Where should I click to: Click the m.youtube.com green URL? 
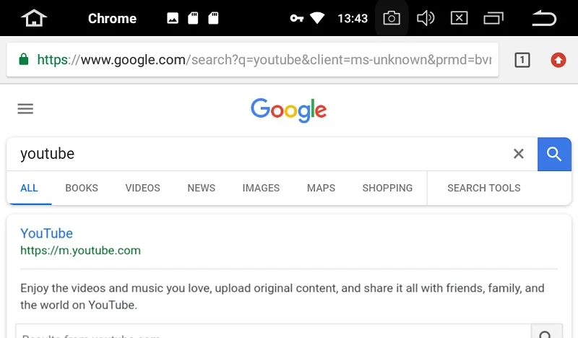click(80, 251)
